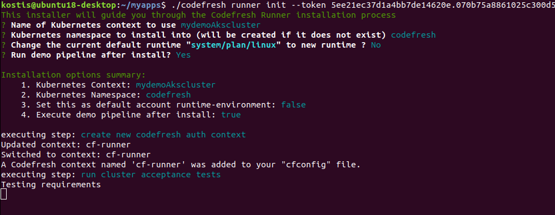Click the 'Installation options summary:' heading
The width and height of the screenshot is (555, 215).
pyautogui.click(x=73, y=75)
